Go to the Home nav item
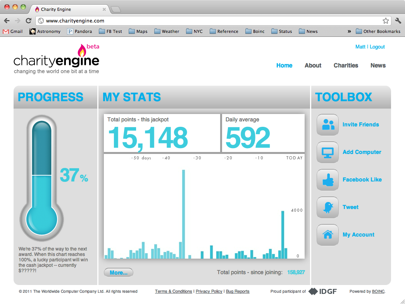405x304 pixels. coord(284,66)
